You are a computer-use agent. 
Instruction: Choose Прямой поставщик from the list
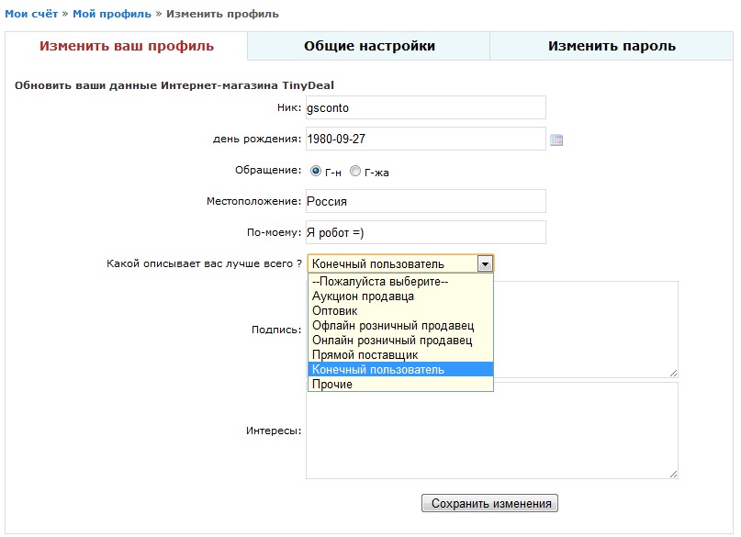365,355
